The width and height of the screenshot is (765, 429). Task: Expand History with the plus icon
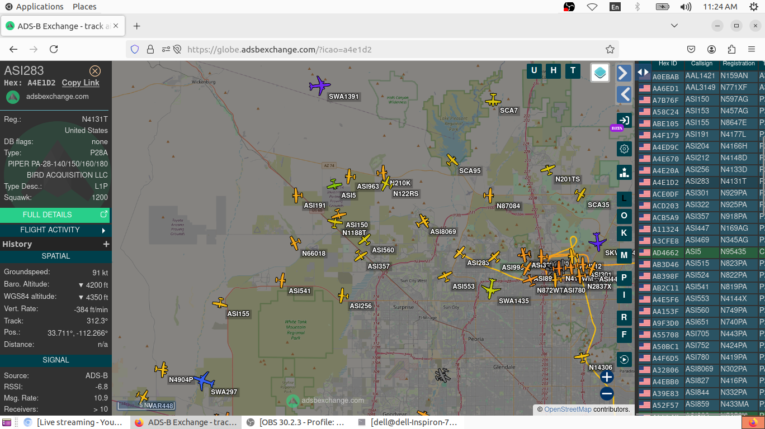[106, 244]
